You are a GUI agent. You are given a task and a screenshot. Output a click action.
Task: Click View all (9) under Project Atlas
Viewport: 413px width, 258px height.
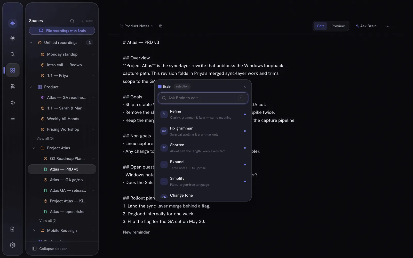(x=48, y=221)
